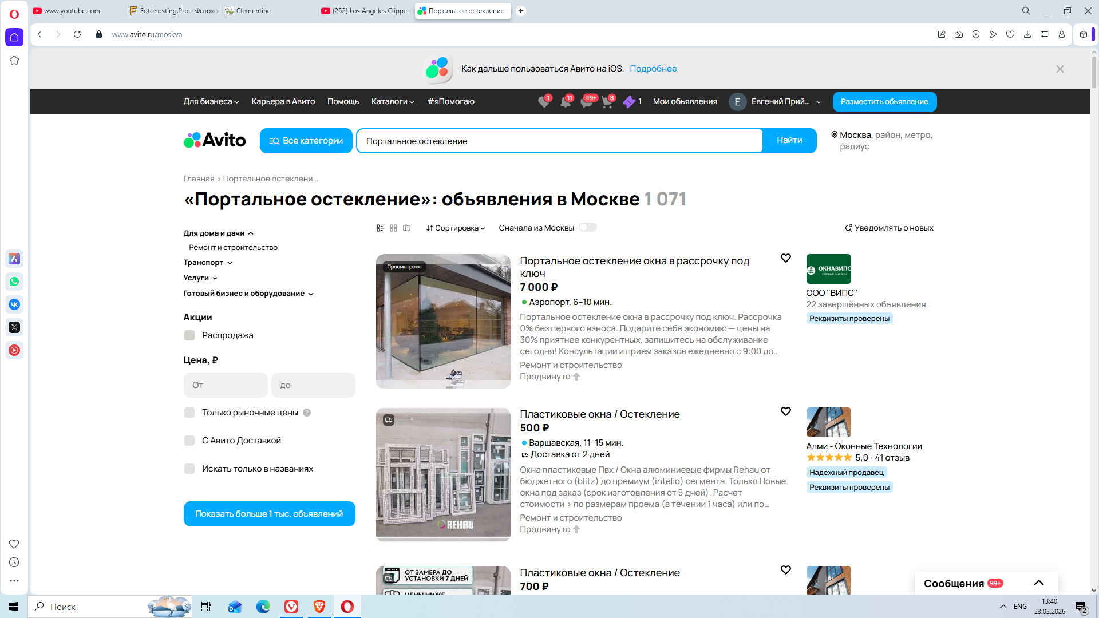The height and width of the screenshot is (618, 1099).
Task: Open Мои объявления menu item
Action: [685, 101]
